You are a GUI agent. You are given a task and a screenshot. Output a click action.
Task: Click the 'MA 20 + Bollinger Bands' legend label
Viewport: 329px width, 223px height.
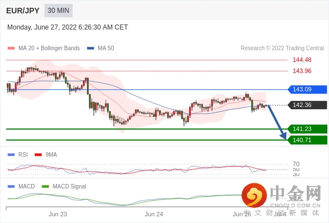pos(49,49)
